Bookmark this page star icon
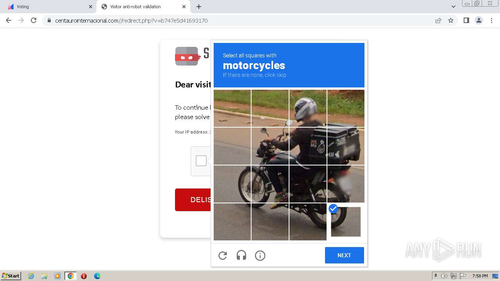The image size is (500, 281). tap(451, 20)
